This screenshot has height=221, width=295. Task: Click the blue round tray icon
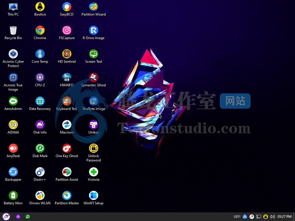[245, 217]
